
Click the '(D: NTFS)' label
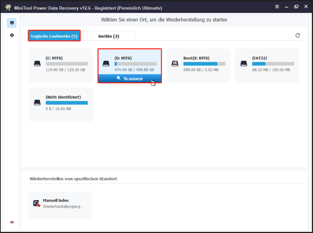point(123,58)
